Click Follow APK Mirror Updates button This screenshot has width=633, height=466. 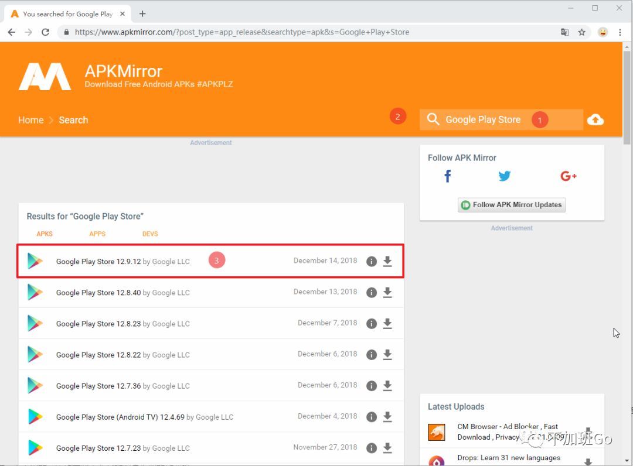click(512, 205)
